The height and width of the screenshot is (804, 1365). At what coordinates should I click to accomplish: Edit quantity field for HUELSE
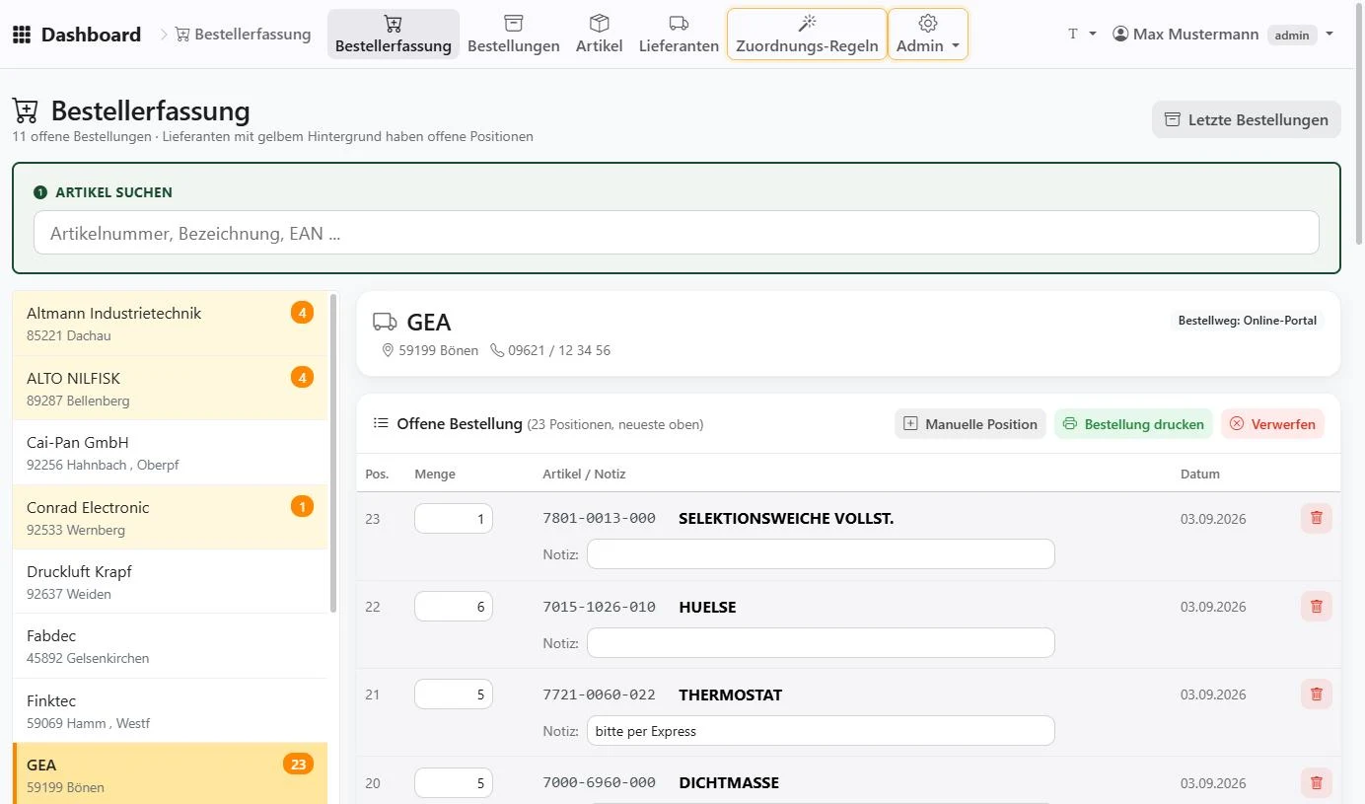(x=454, y=607)
